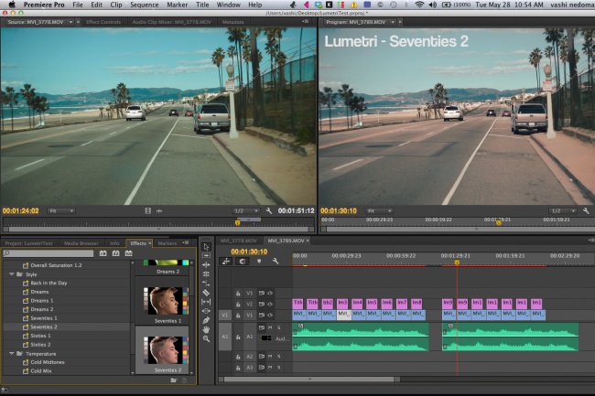Image resolution: width=595 pixels, height=396 pixels.
Task: Select the Selection arrow tool
Action: [206, 247]
